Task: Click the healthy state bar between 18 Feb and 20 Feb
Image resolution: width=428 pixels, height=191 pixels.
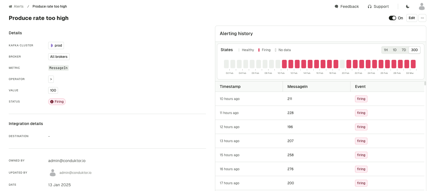Action: [342, 64]
